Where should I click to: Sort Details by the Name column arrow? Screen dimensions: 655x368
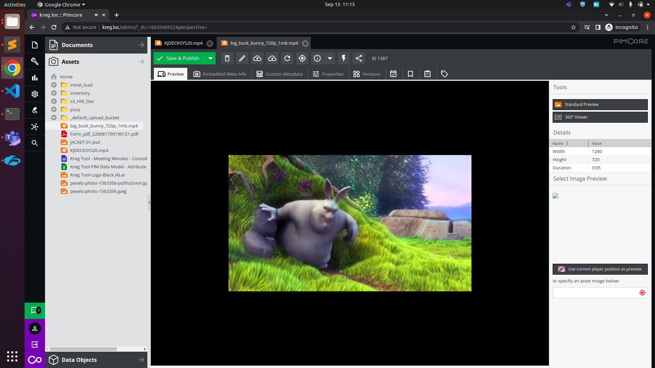pos(567,143)
